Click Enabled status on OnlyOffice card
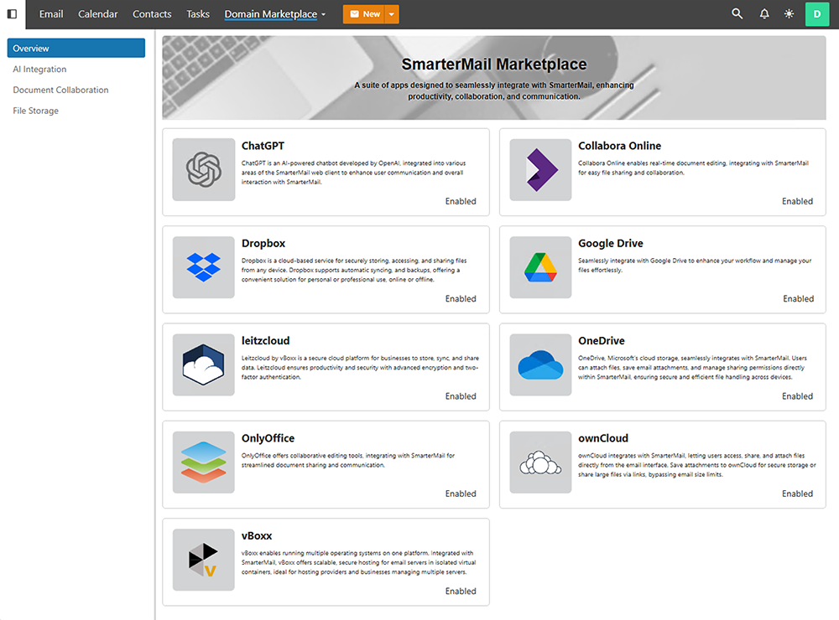Viewport: 839px width, 620px height. click(461, 493)
